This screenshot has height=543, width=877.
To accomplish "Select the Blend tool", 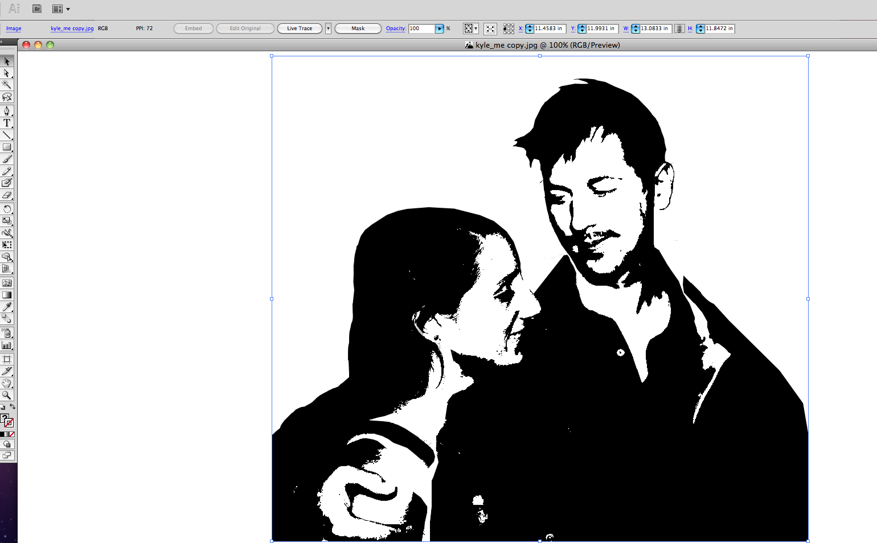I will click(7, 319).
